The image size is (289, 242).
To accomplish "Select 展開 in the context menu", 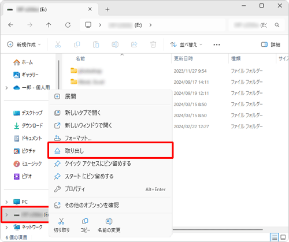I will pyautogui.click(x=110, y=96).
